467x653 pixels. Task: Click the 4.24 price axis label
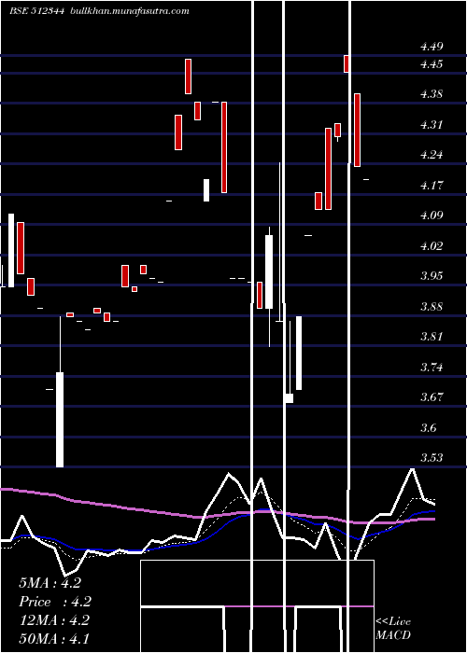click(432, 155)
